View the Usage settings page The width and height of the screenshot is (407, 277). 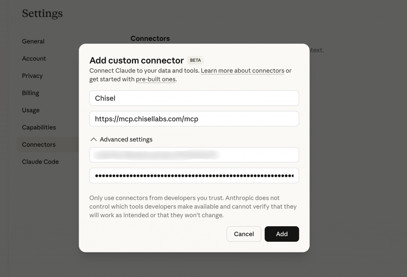pyautogui.click(x=31, y=110)
